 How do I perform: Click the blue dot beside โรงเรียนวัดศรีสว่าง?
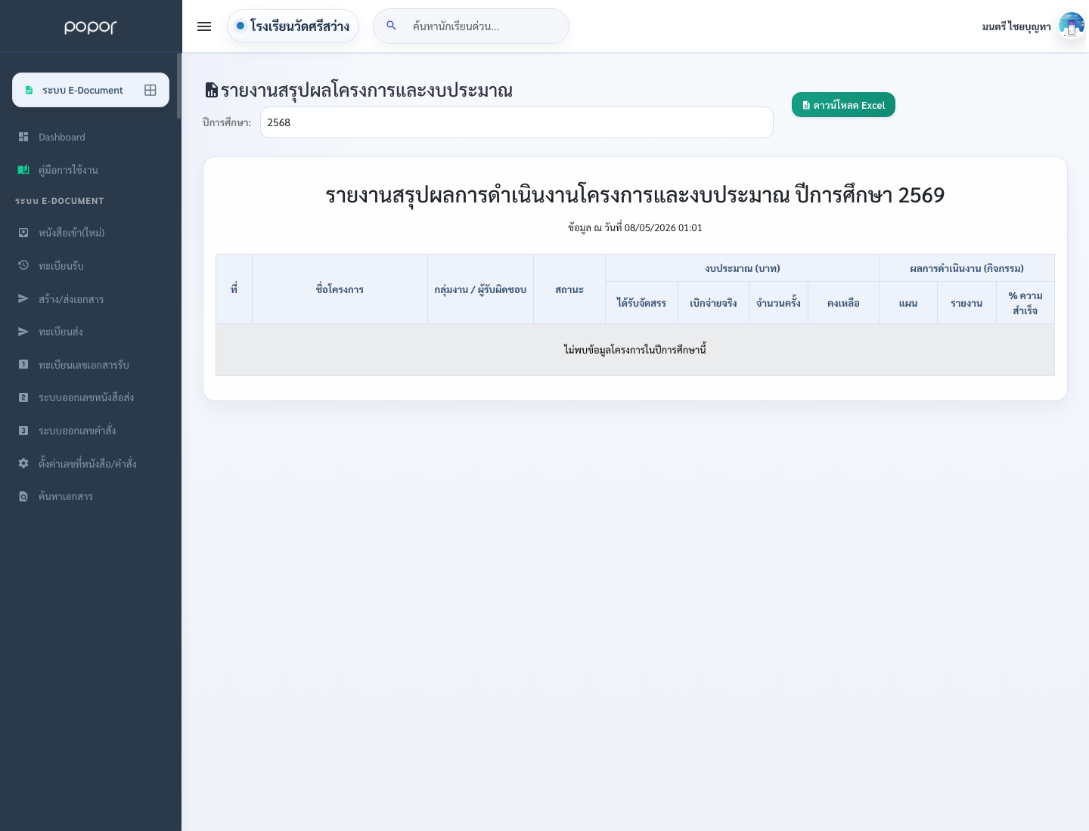(x=240, y=26)
